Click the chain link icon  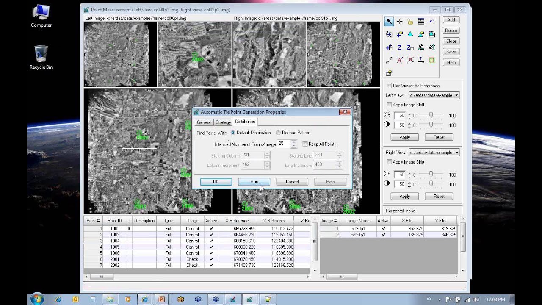click(389, 61)
